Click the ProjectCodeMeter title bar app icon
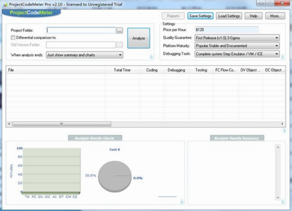 5,4
